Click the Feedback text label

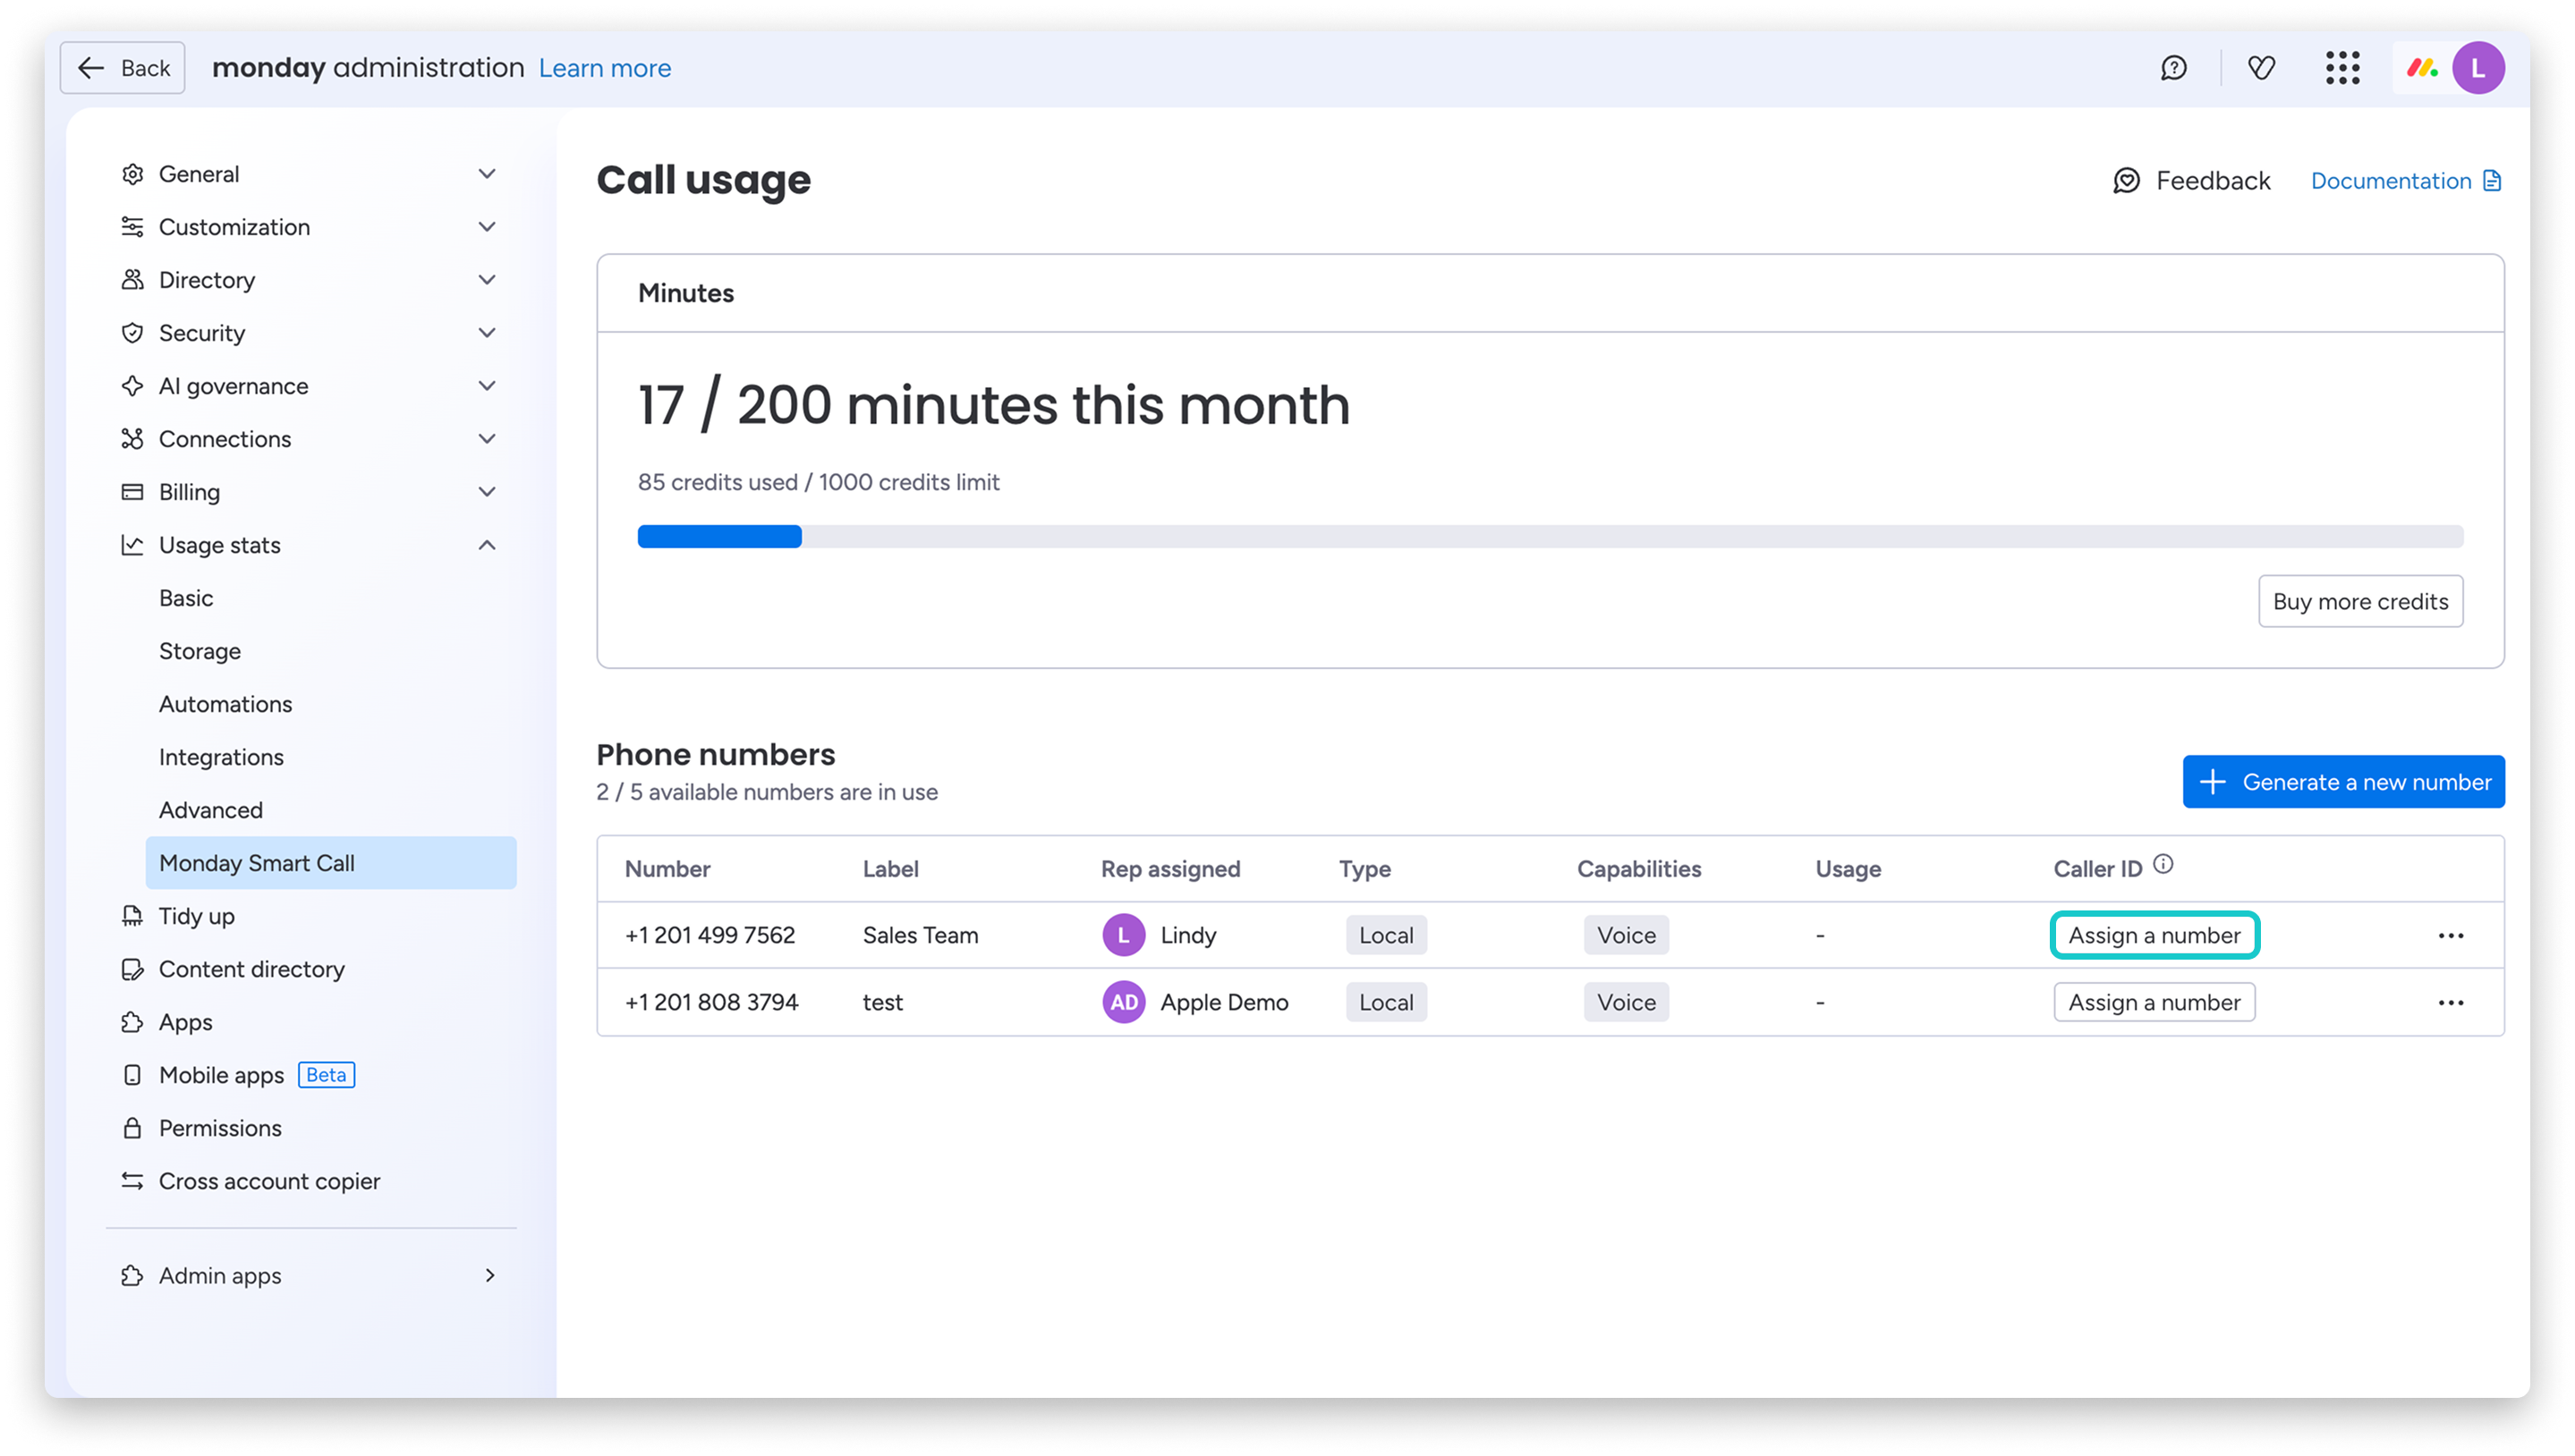coord(2213,181)
